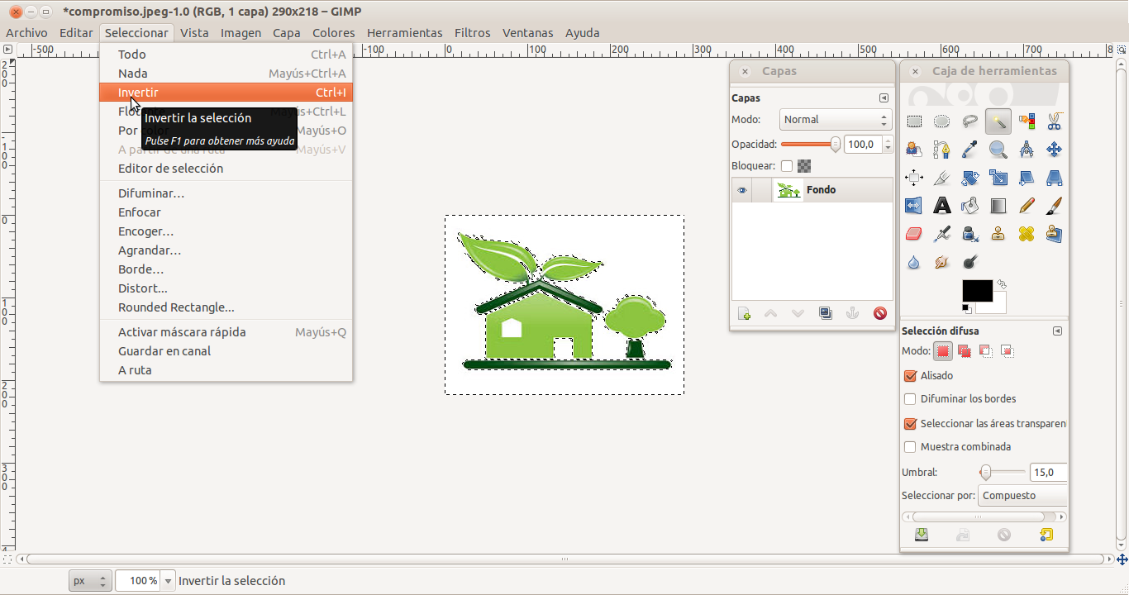Select the Dodge/Burn tool
Viewport: 1129px width, 595px height.
(x=970, y=262)
